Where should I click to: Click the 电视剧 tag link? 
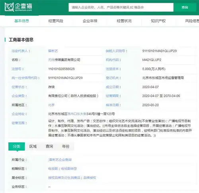pyautogui.click(x=53, y=169)
